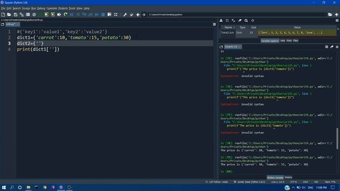Open the Source menu
Viewport: 340px width, 191px height.
[x=26, y=8]
